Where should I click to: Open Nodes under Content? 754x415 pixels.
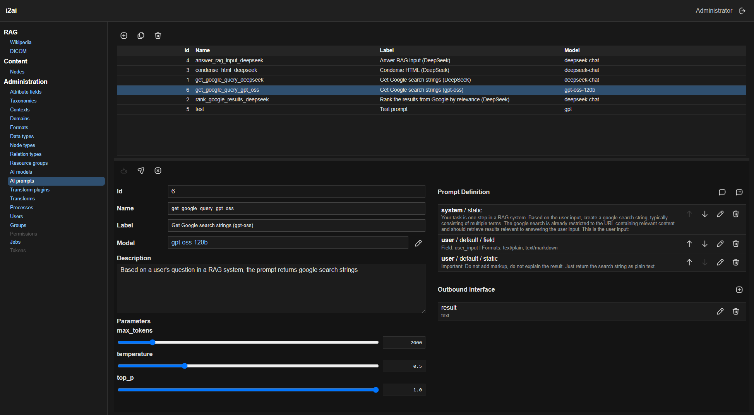(17, 72)
